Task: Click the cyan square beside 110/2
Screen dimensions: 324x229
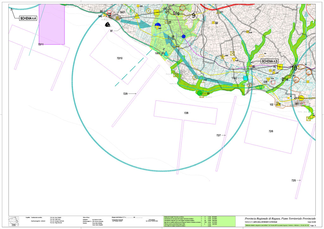Action: [245, 78]
